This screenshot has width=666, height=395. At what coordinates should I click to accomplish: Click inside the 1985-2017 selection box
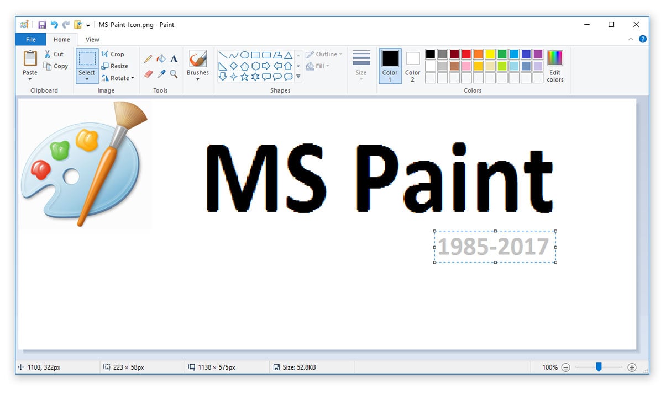(495, 247)
